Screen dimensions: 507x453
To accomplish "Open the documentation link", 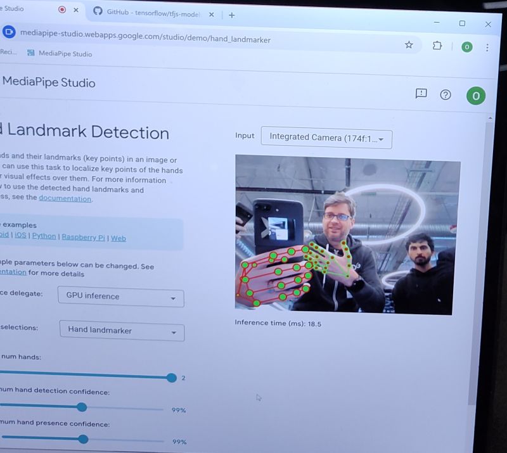I will point(65,198).
